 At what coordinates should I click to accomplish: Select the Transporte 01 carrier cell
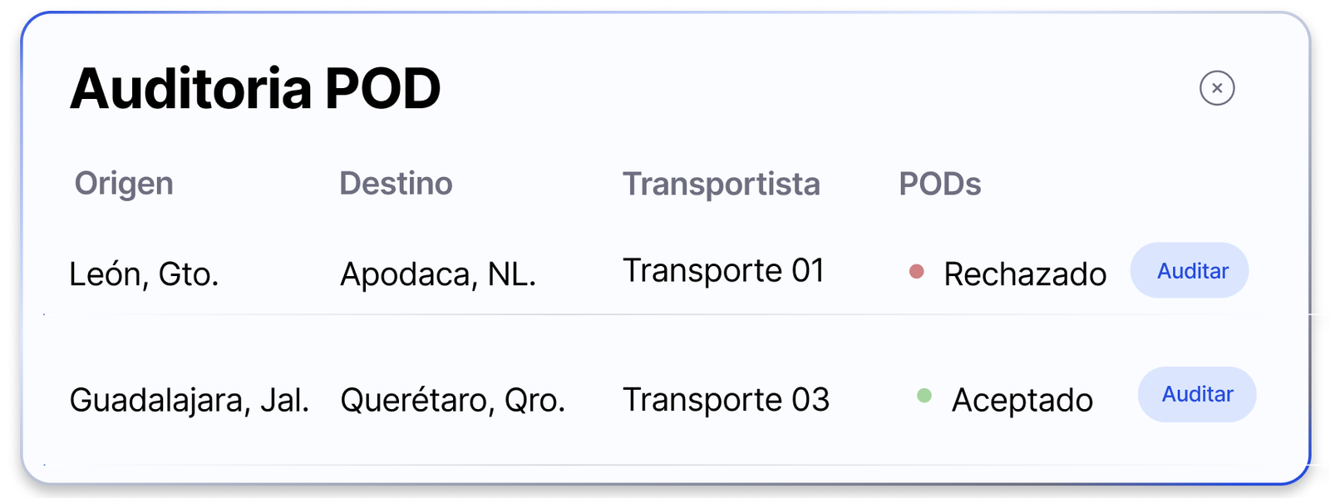click(724, 271)
